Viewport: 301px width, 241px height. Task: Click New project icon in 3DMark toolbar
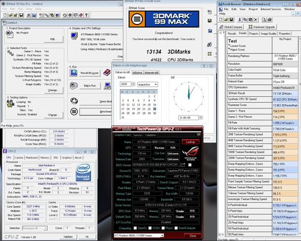pos(5,15)
